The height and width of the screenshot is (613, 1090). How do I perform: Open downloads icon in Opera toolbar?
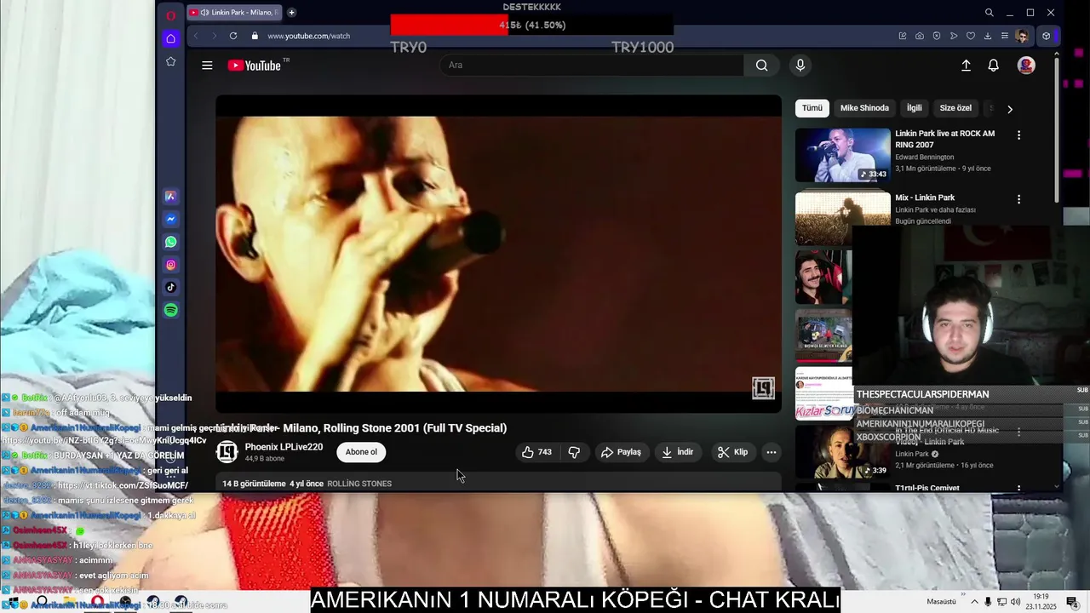[x=988, y=36]
